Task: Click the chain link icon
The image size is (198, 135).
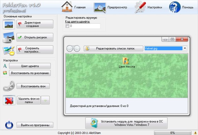Action: coord(9,86)
